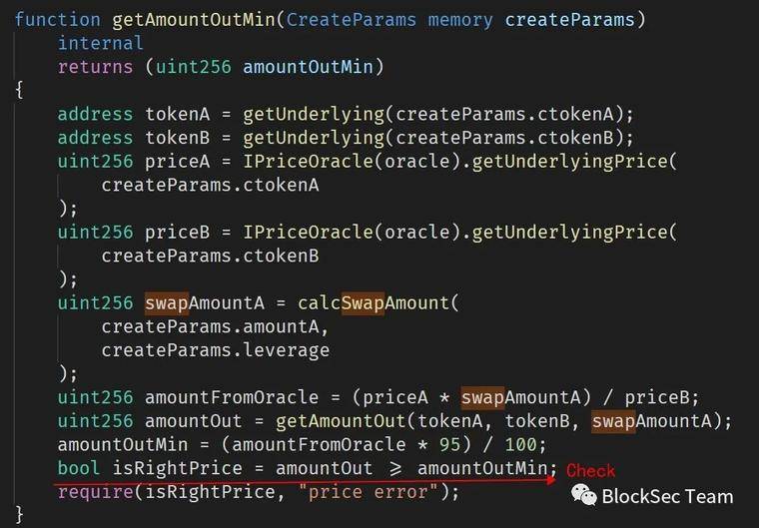Click the priceB variable declaration

[x=177, y=233]
